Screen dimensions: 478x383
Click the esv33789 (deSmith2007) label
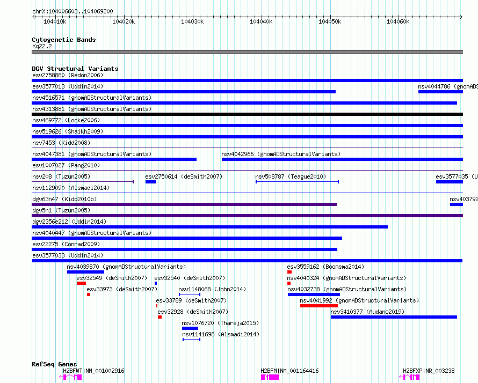click(191, 300)
